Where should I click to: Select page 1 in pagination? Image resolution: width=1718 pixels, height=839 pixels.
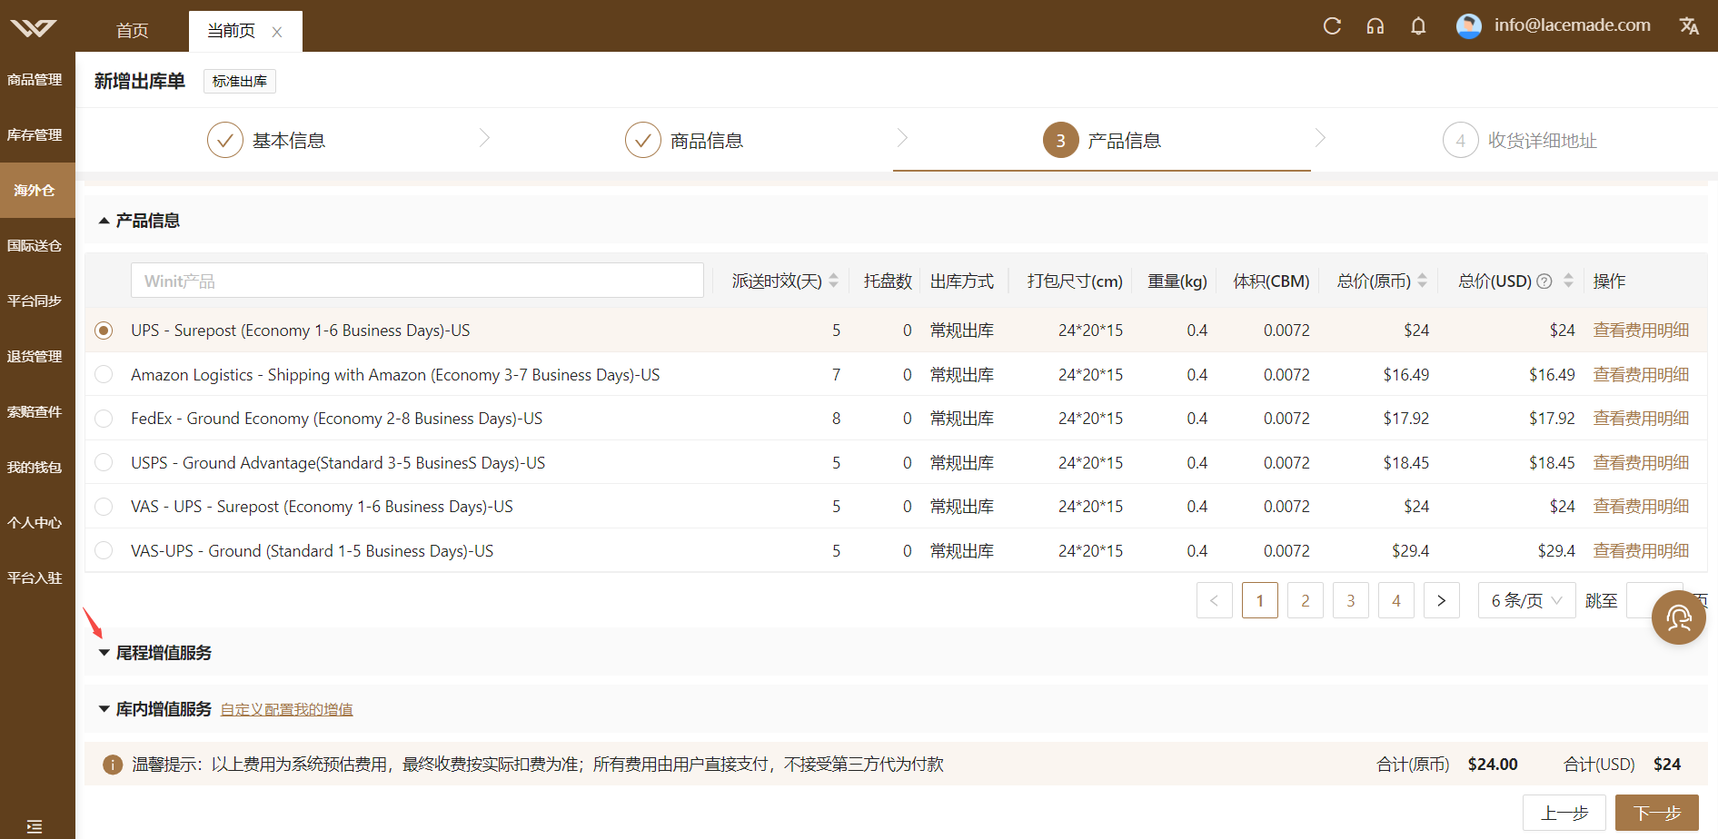1260,600
